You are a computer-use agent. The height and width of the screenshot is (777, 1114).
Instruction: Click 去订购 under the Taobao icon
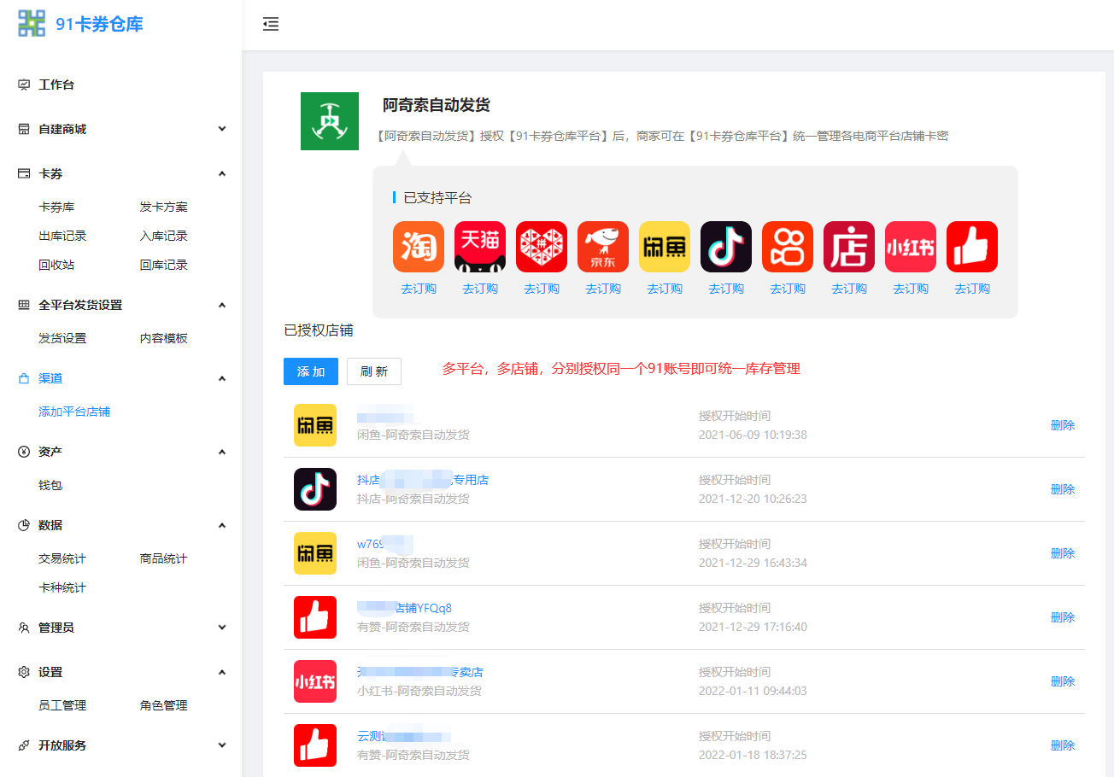pos(418,288)
